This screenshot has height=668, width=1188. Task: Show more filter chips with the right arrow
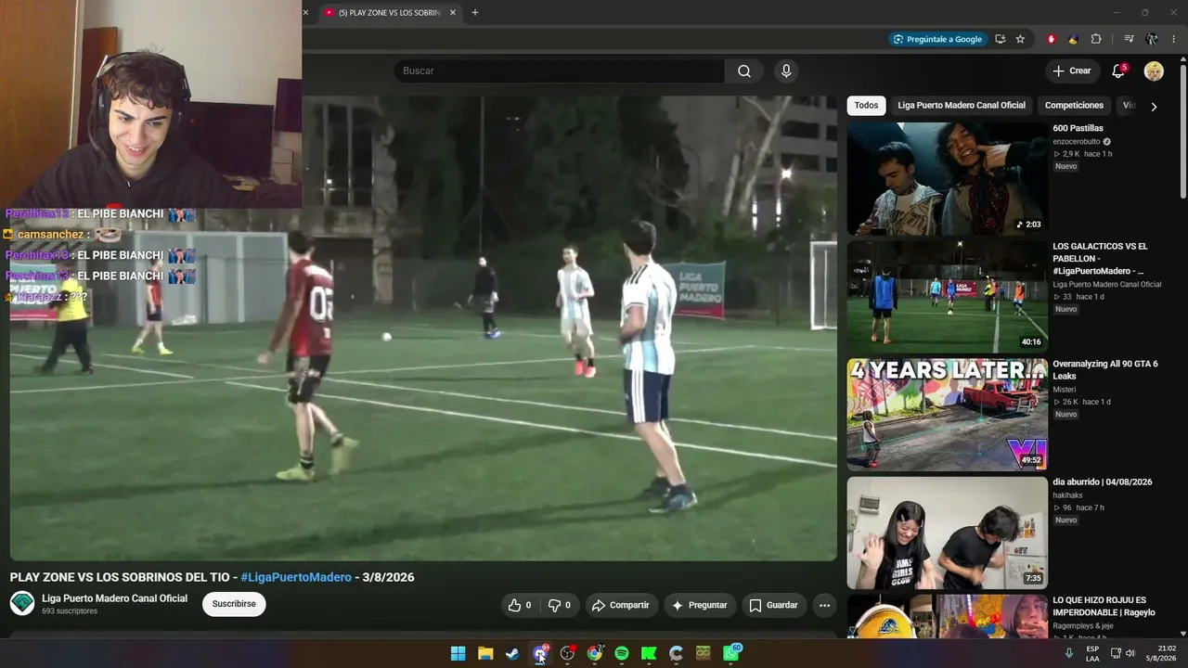[x=1154, y=107]
